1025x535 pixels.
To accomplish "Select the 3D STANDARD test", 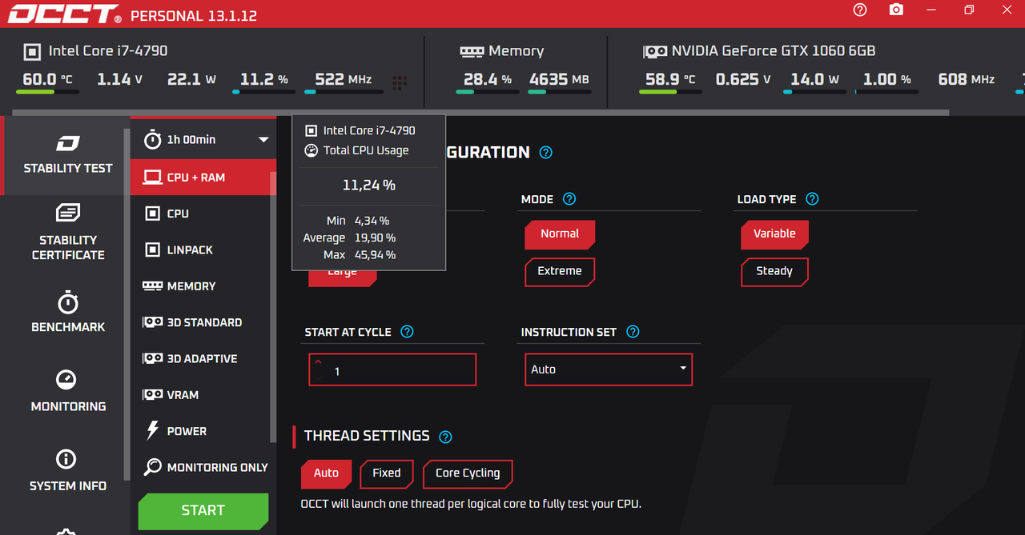I will (200, 322).
